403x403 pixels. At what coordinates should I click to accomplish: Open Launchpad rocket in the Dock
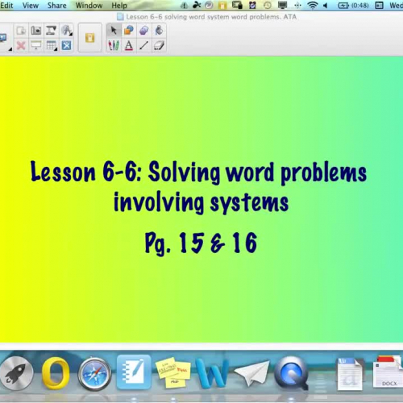17,373
